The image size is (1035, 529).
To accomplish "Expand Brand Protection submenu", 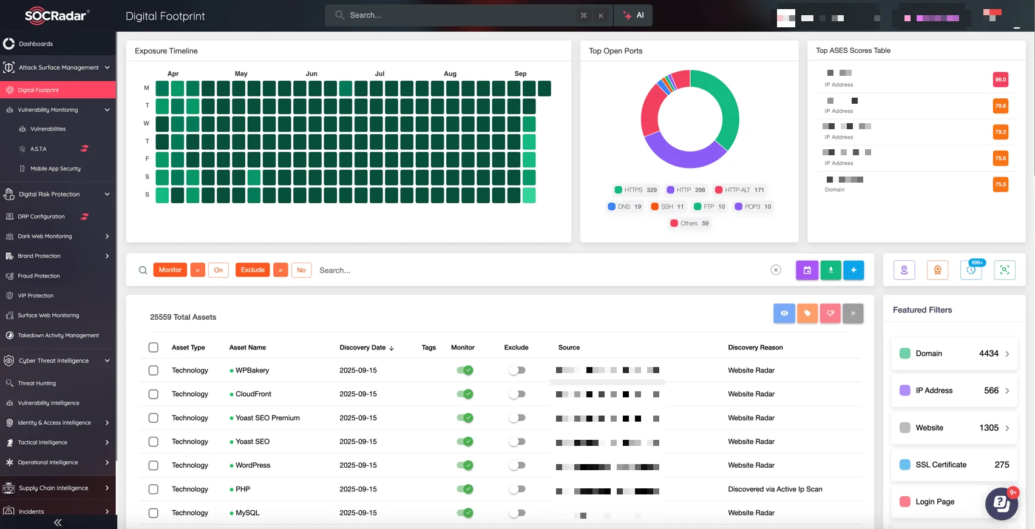I will tap(107, 256).
